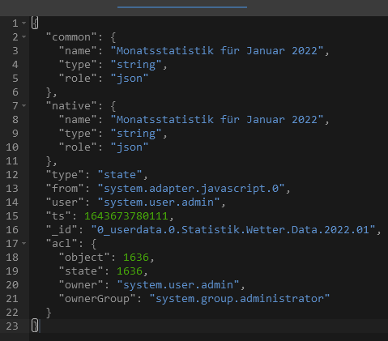This screenshot has height=341, width=388.
Task: Click the closing brace on line 23
Action: [x=35, y=326]
